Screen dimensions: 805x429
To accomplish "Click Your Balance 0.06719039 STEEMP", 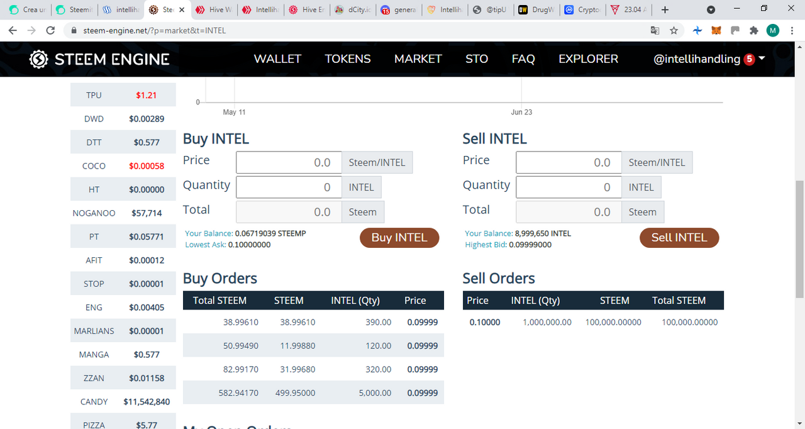I will tap(270, 233).
